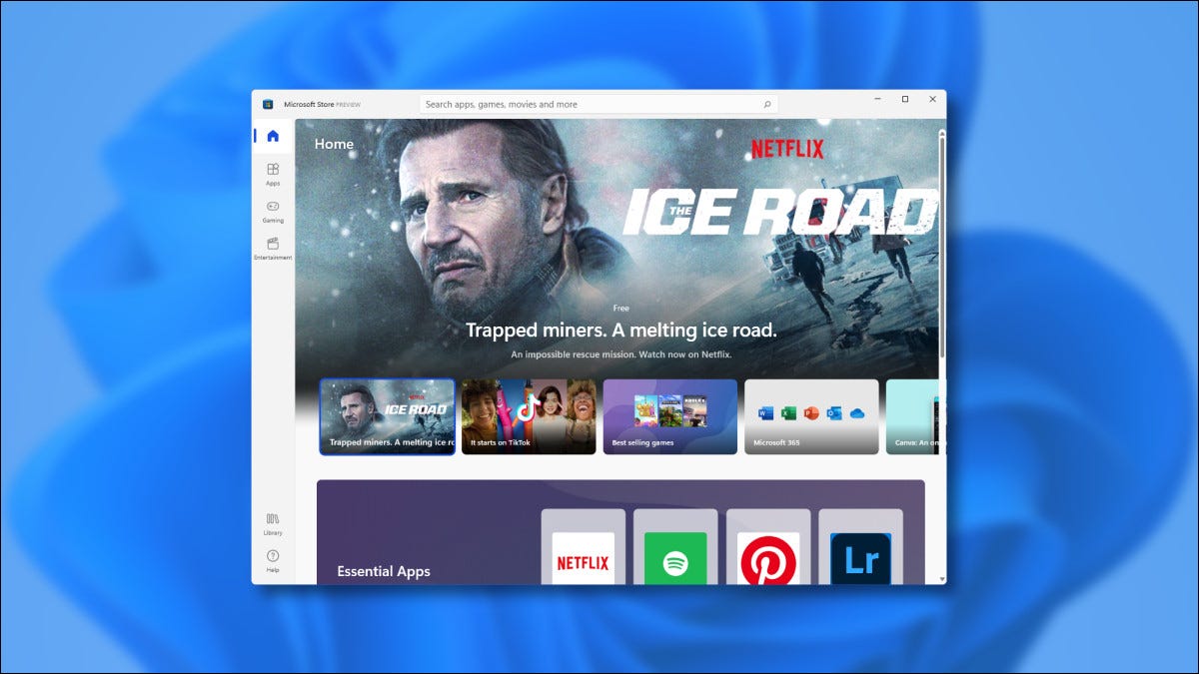1199x674 pixels.
Task: Click the search magnifier icon
Action: coord(767,104)
